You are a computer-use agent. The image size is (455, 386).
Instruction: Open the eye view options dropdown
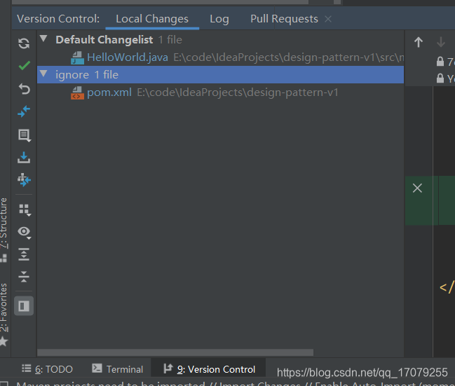[25, 232]
